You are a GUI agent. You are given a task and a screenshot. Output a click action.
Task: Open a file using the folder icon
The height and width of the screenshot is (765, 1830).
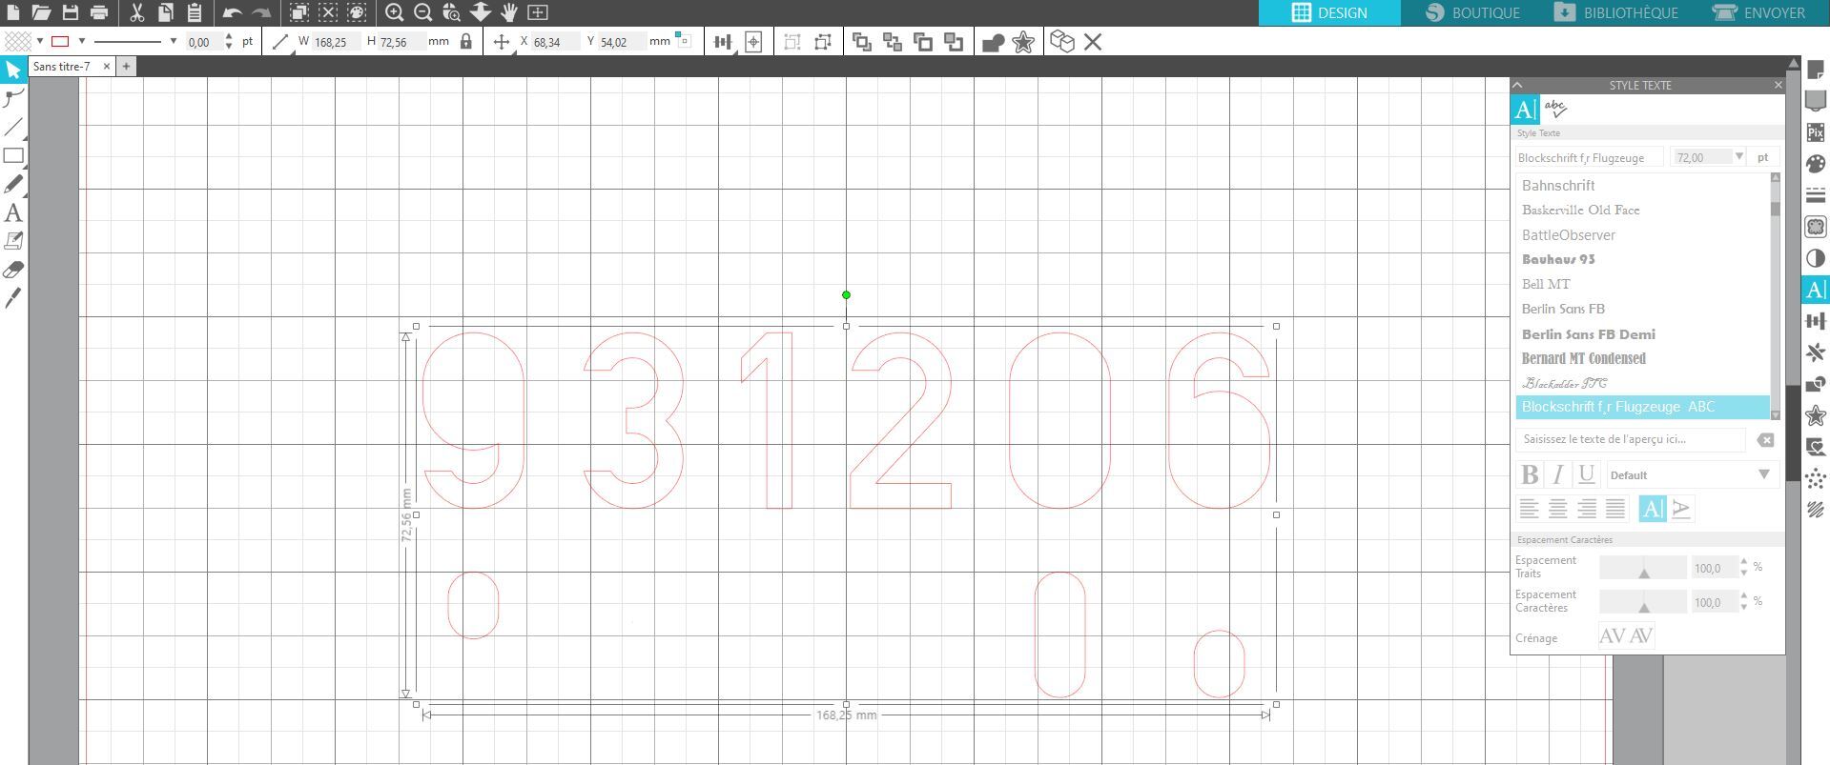[x=41, y=12]
